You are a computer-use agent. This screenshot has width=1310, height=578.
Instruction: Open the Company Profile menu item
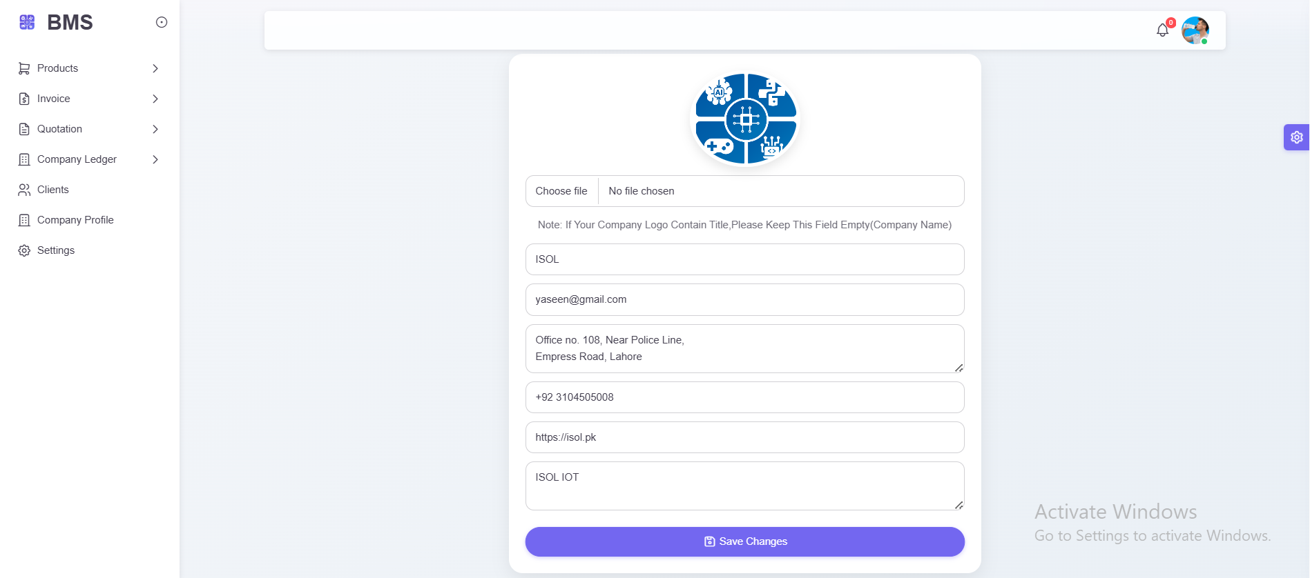(x=75, y=220)
